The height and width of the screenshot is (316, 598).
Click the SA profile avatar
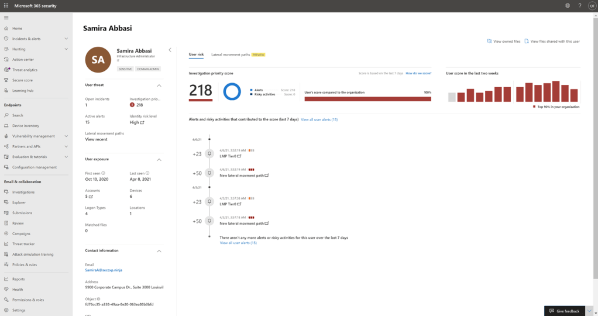(98, 60)
